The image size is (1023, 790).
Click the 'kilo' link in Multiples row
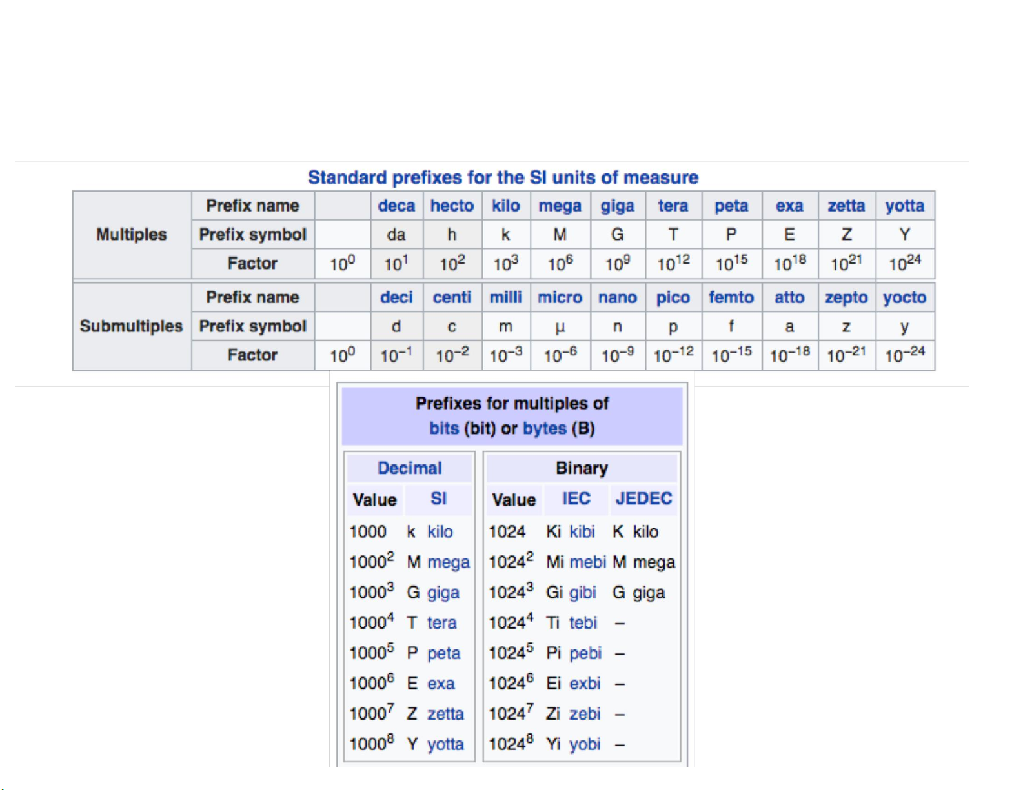505,206
